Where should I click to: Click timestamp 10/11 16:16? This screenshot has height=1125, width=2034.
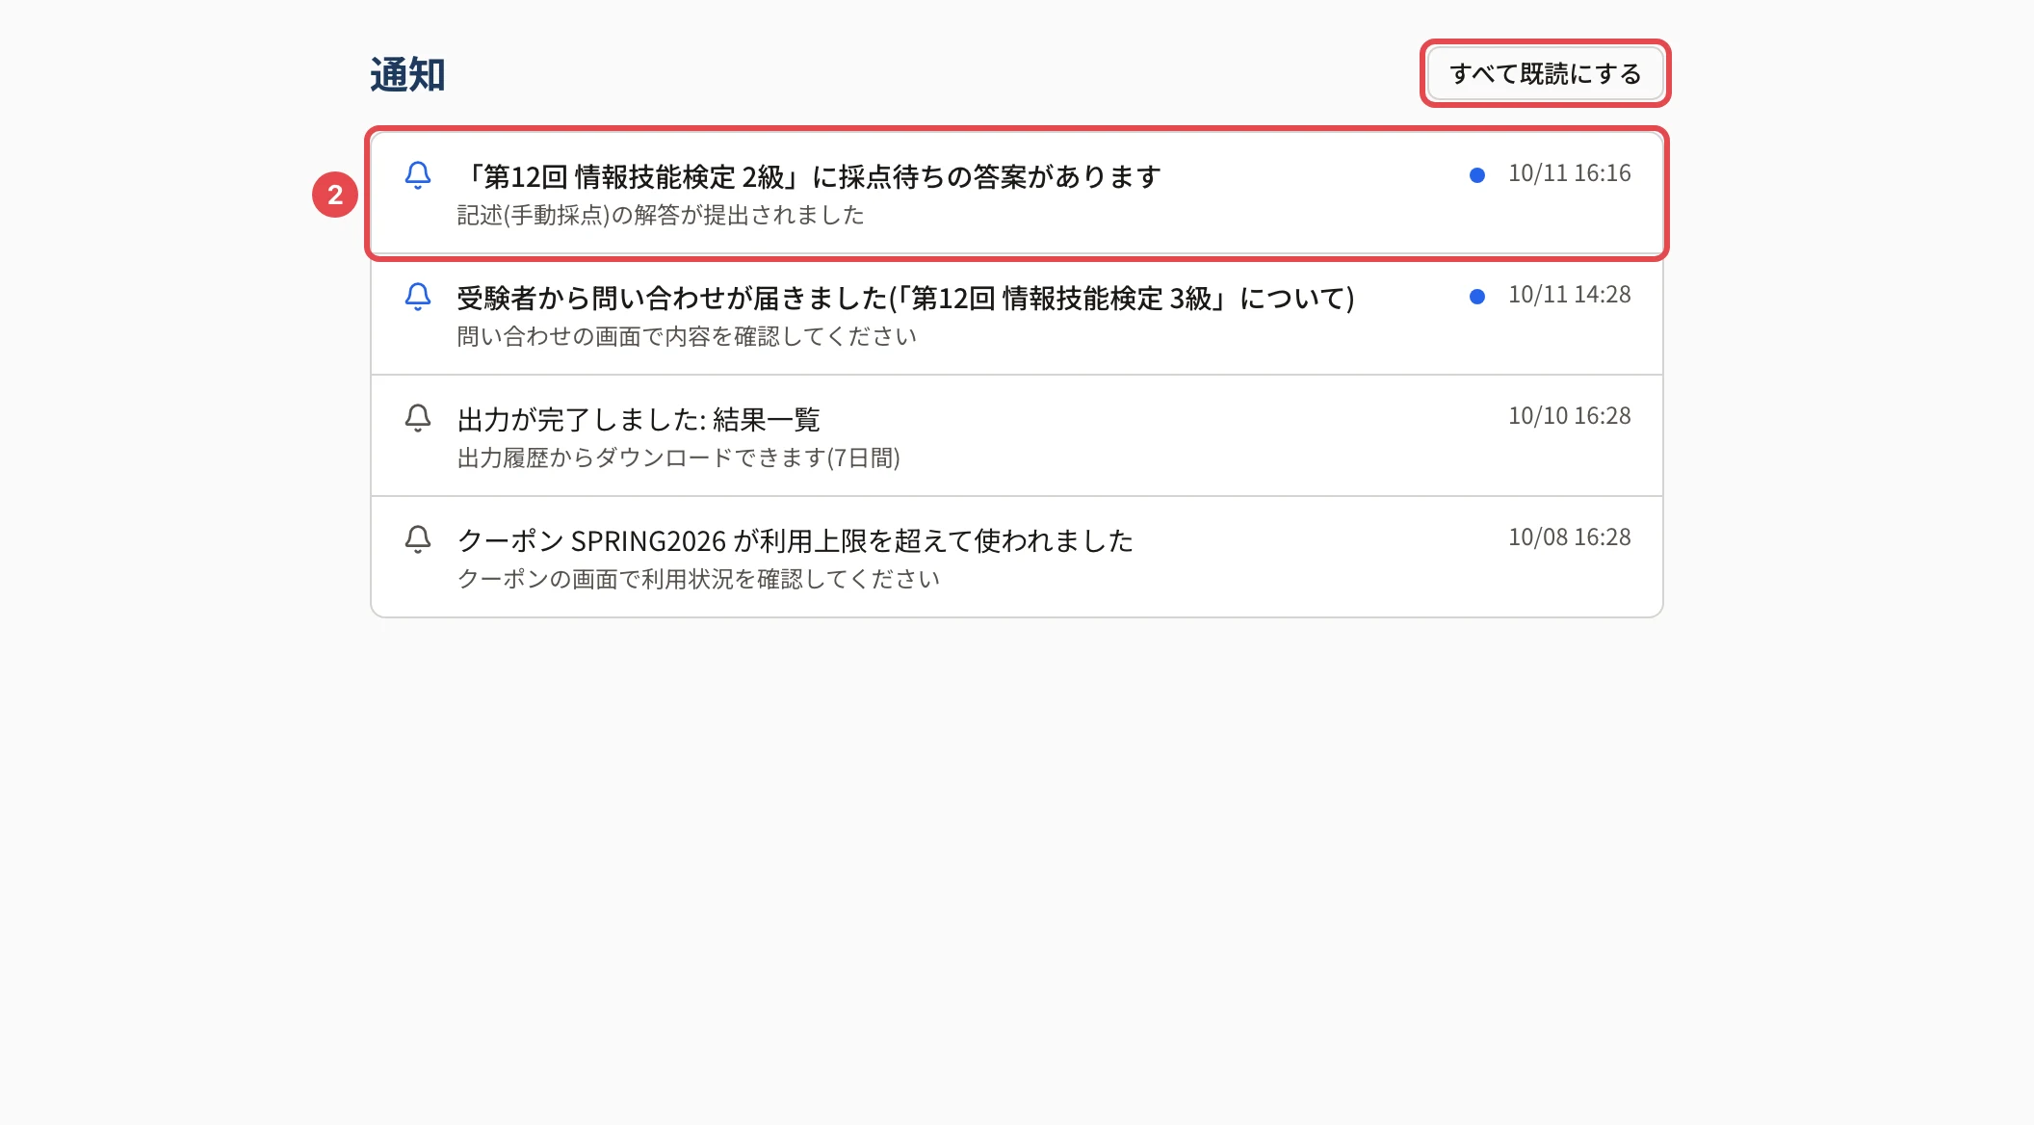coord(1569,173)
